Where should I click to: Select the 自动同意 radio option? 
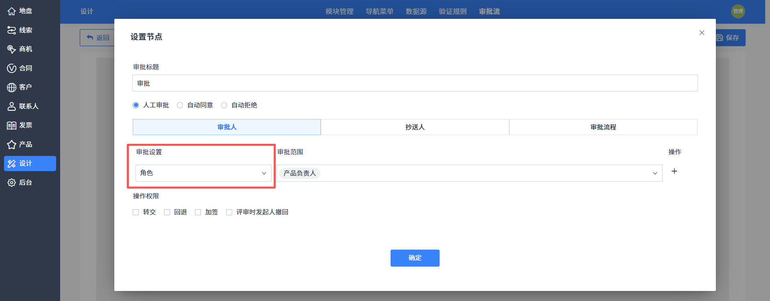click(180, 105)
